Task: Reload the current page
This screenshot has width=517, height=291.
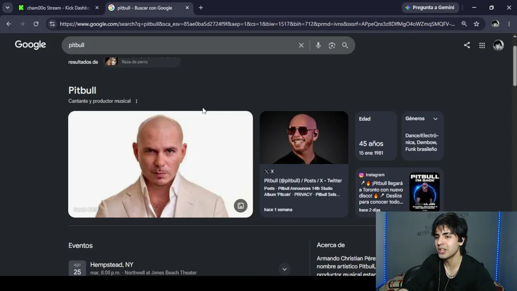Action: point(36,24)
